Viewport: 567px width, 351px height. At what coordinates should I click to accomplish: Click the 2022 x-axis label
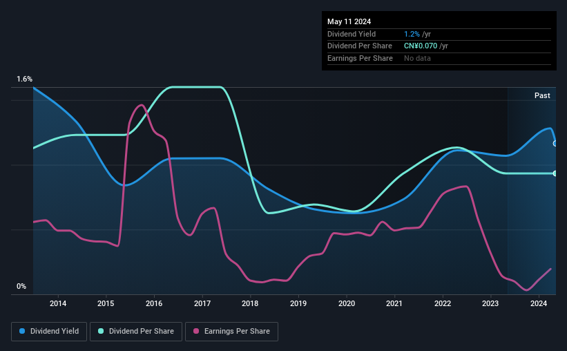pyautogui.click(x=443, y=303)
